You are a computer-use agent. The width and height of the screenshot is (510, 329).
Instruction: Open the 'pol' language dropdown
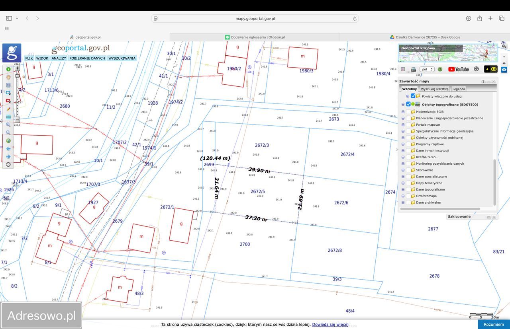(x=426, y=69)
